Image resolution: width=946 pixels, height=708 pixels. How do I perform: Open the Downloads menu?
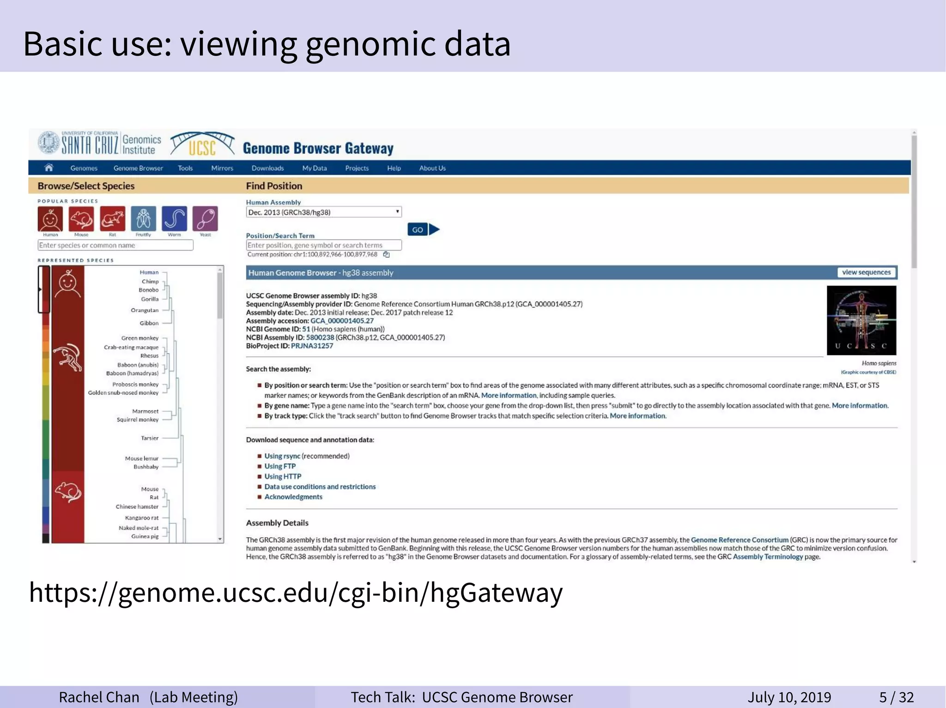[267, 168]
